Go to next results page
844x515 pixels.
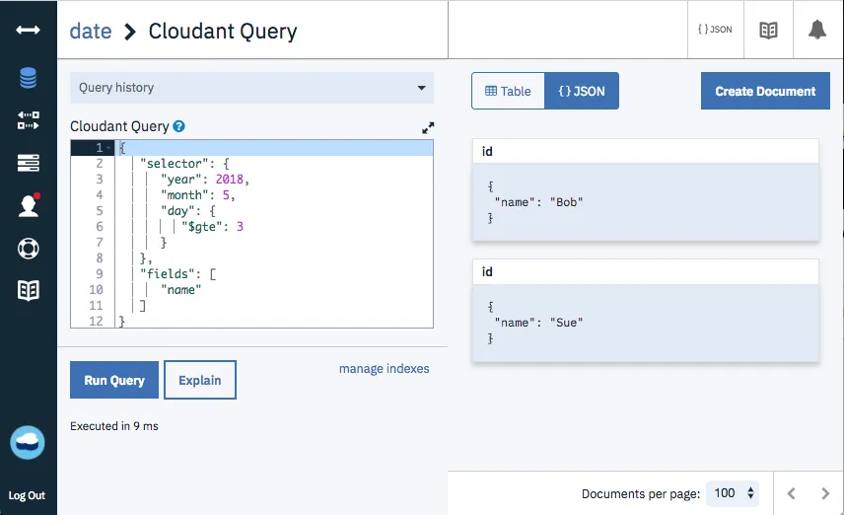pyautogui.click(x=825, y=493)
